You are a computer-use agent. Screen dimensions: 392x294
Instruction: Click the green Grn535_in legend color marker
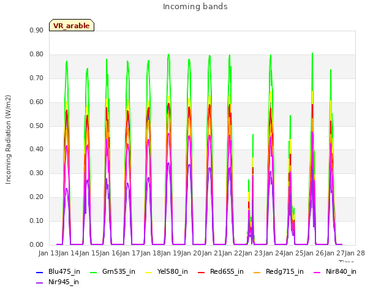pos(93,272)
